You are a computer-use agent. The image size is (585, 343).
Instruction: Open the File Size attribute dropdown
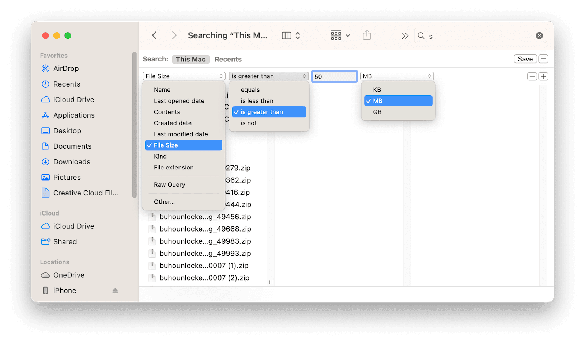184,76
